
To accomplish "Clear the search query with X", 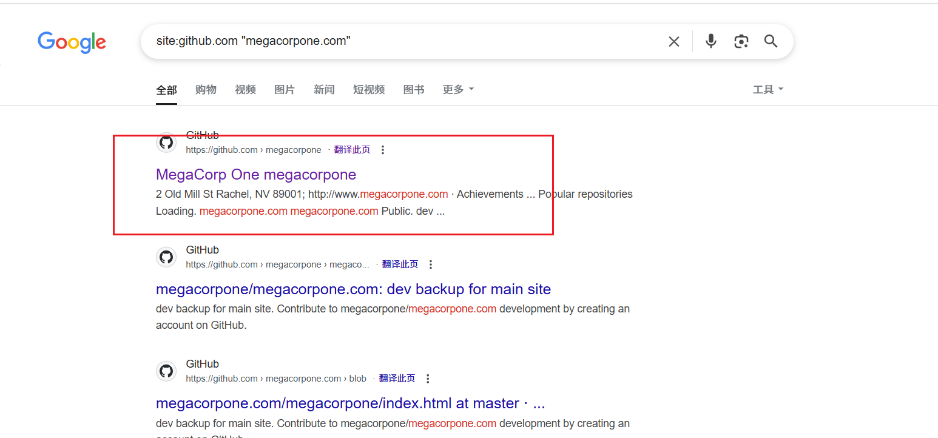I will click(x=674, y=41).
